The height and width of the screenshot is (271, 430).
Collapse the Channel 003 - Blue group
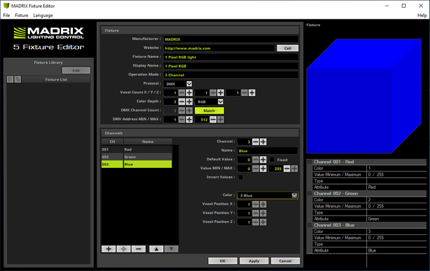point(310,225)
